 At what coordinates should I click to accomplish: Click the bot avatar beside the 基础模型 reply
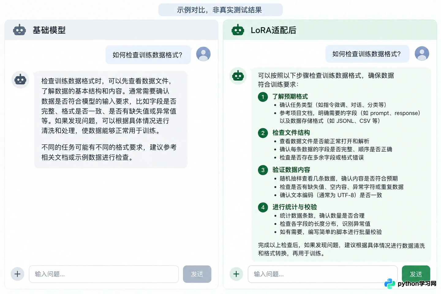tap(20, 80)
